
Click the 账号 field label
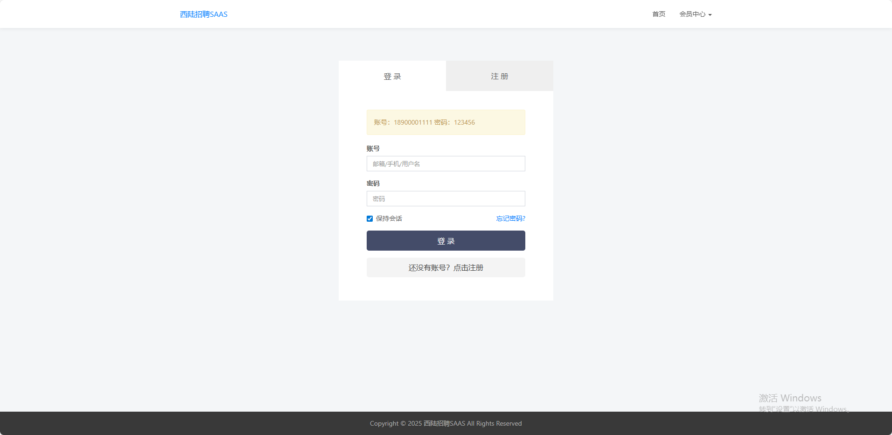(x=373, y=148)
